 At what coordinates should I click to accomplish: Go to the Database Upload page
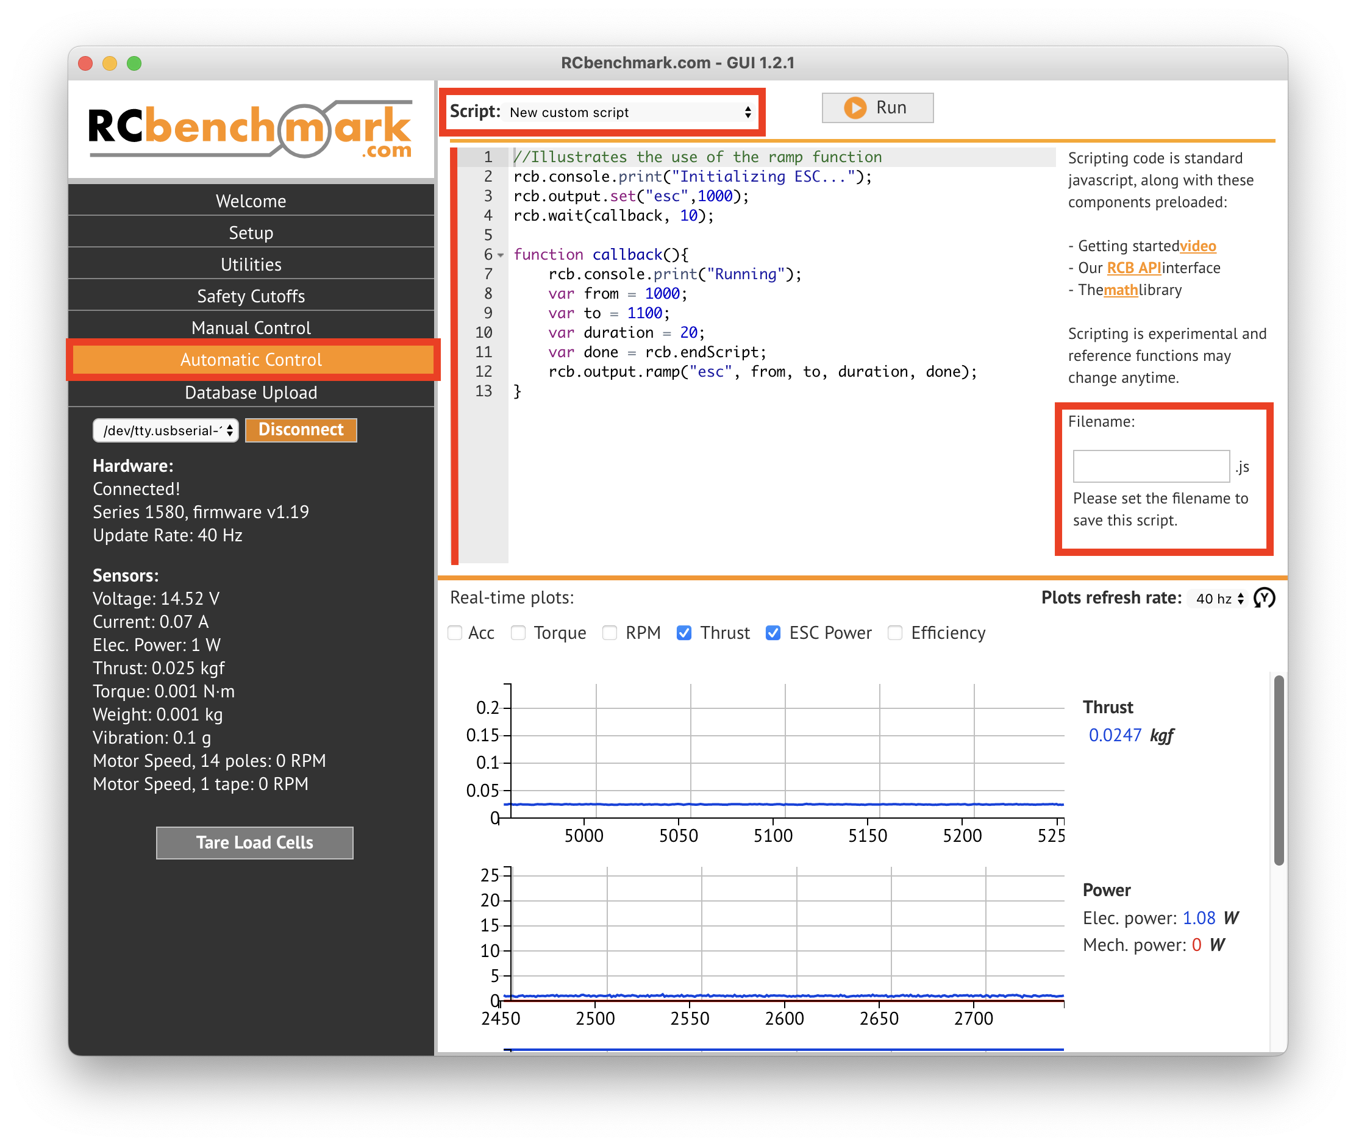click(x=251, y=393)
